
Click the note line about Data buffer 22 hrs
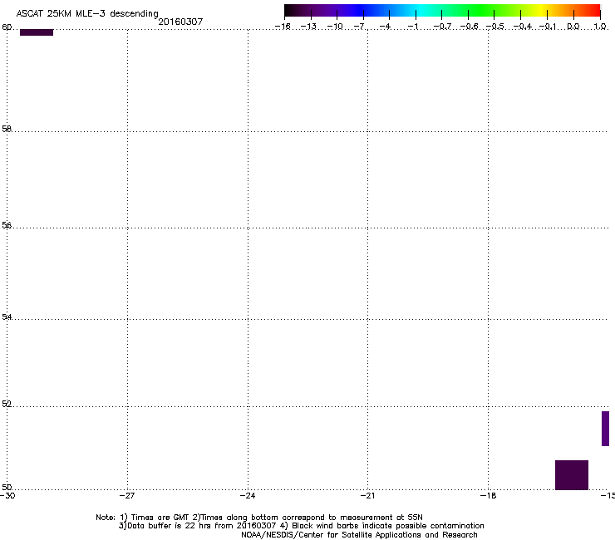(x=301, y=526)
